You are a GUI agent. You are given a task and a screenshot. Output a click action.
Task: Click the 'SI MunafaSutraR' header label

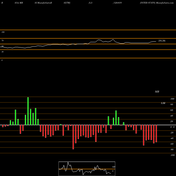(x=43, y=3)
